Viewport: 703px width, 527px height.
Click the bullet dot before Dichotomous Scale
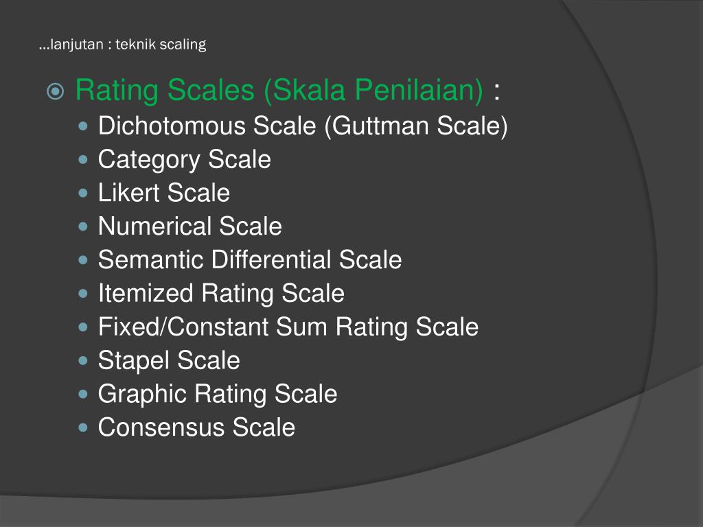pos(83,126)
